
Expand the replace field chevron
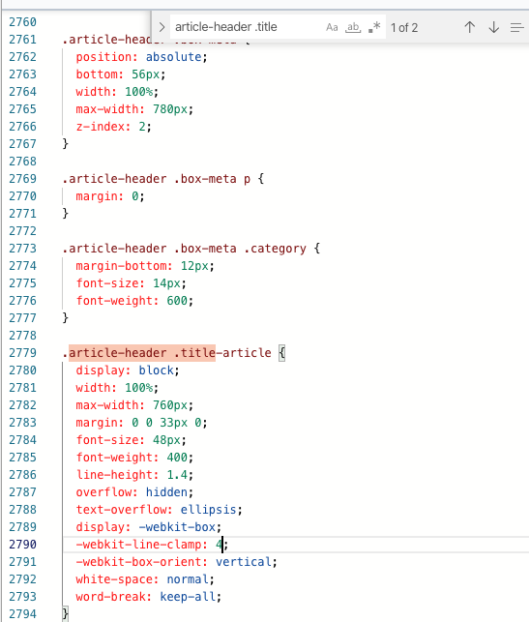(x=162, y=27)
